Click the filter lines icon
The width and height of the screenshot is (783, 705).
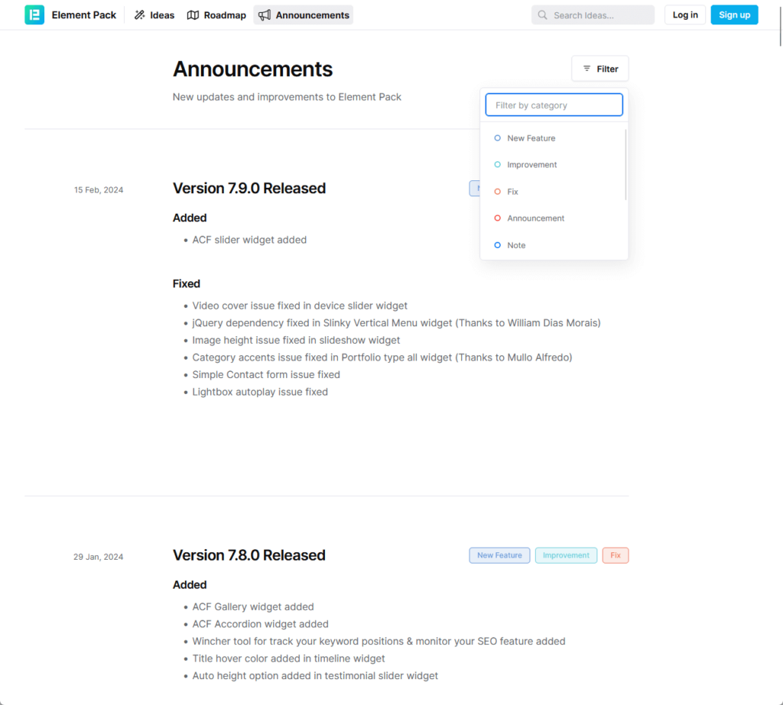click(x=586, y=68)
